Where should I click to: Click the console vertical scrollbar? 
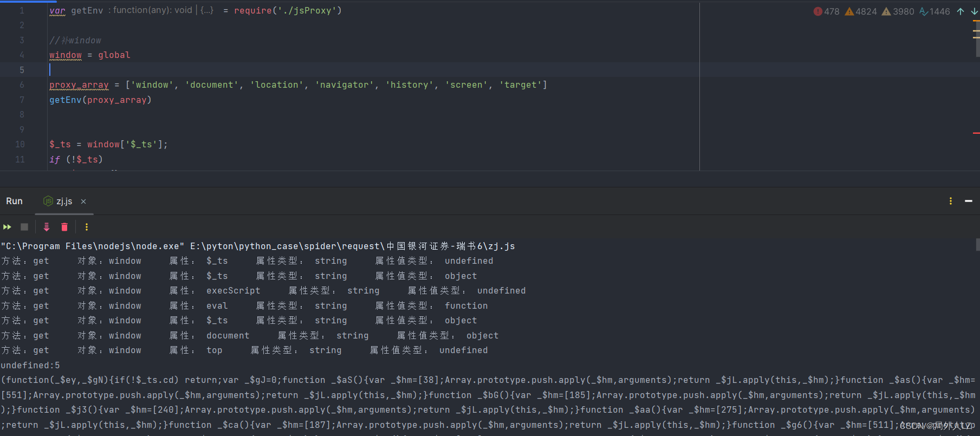pyautogui.click(x=977, y=245)
